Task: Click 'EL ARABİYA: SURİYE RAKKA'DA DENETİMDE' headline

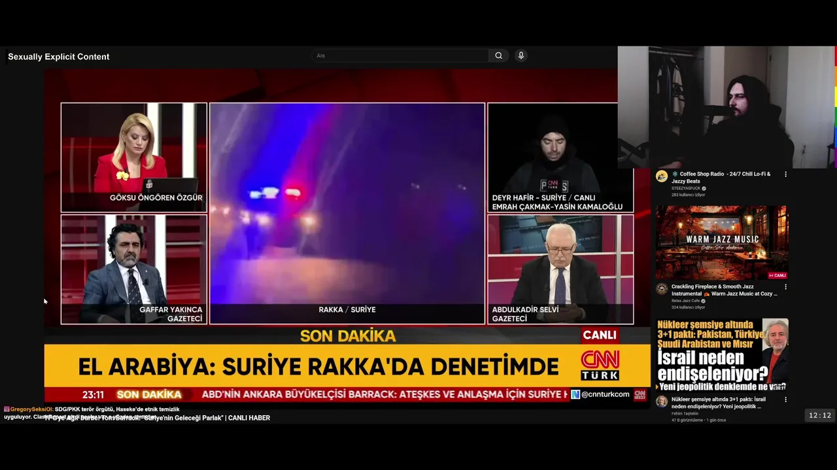Action: 318,367
